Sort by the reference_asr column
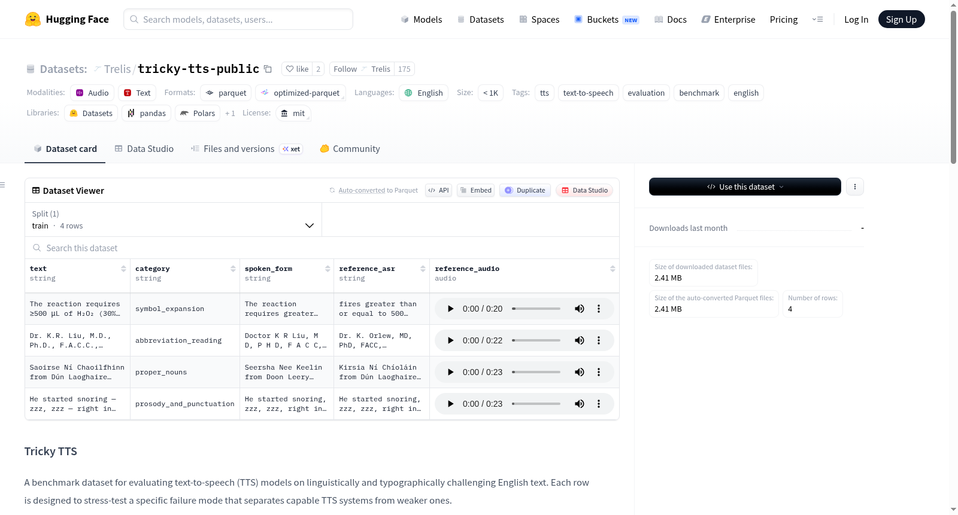 (x=423, y=269)
